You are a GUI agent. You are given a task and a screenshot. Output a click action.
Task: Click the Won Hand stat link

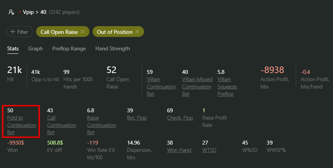[179, 150]
